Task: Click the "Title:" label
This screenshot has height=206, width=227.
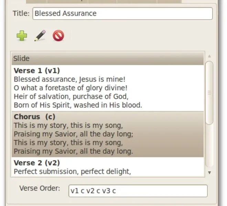Action: click(21, 13)
